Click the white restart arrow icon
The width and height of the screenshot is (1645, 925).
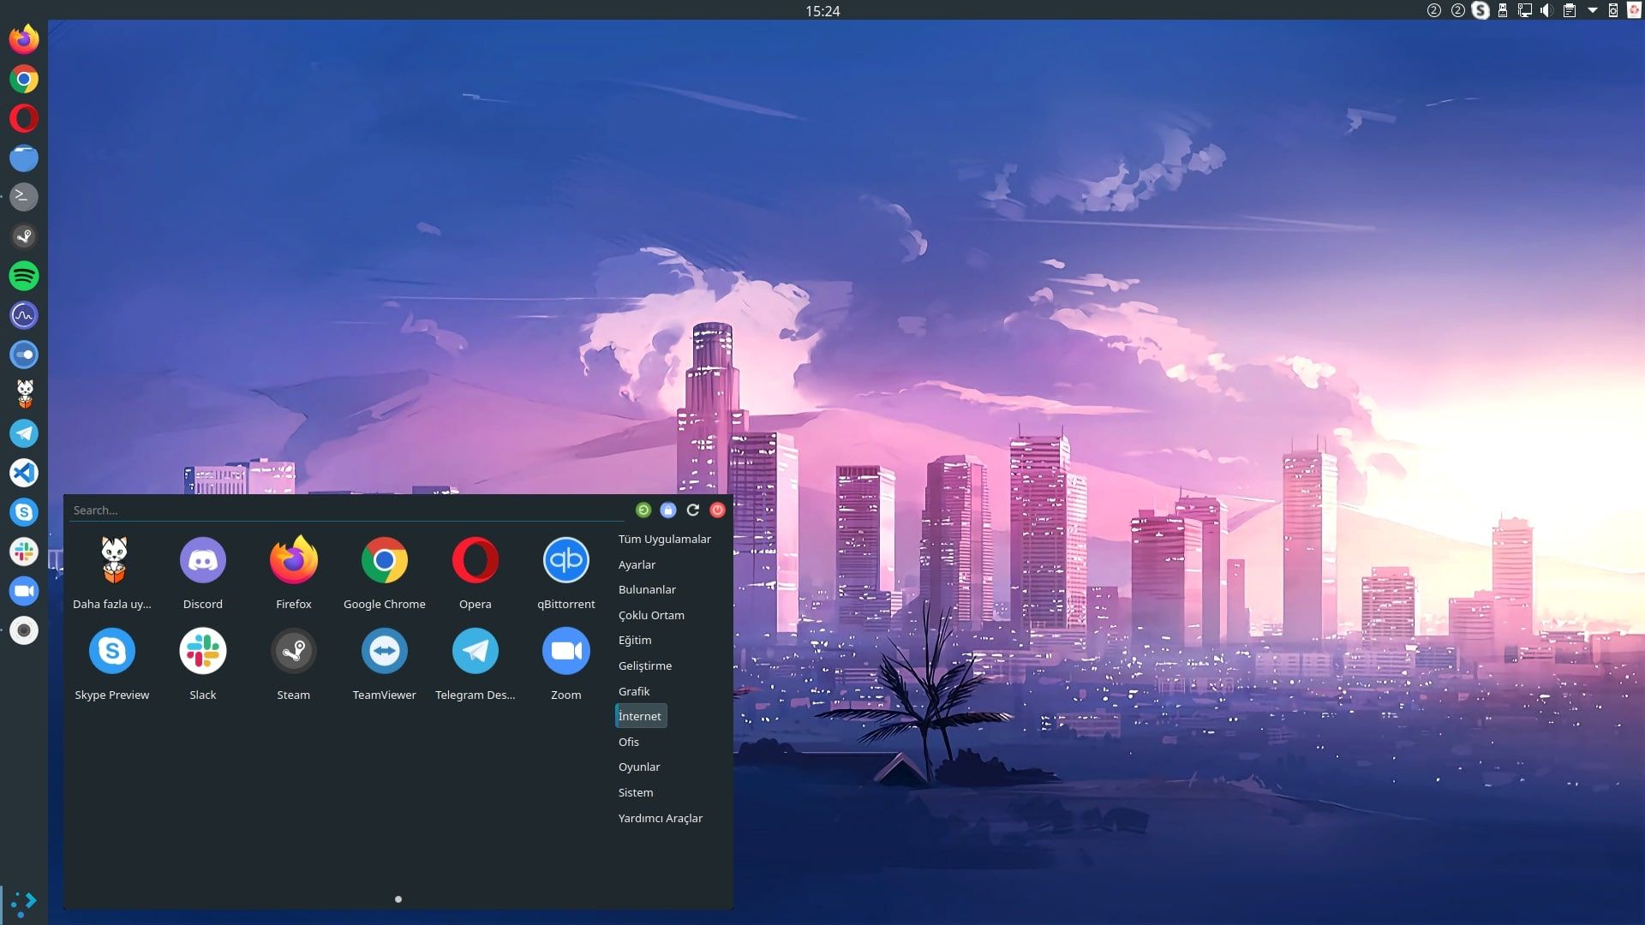click(x=693, y=510)
